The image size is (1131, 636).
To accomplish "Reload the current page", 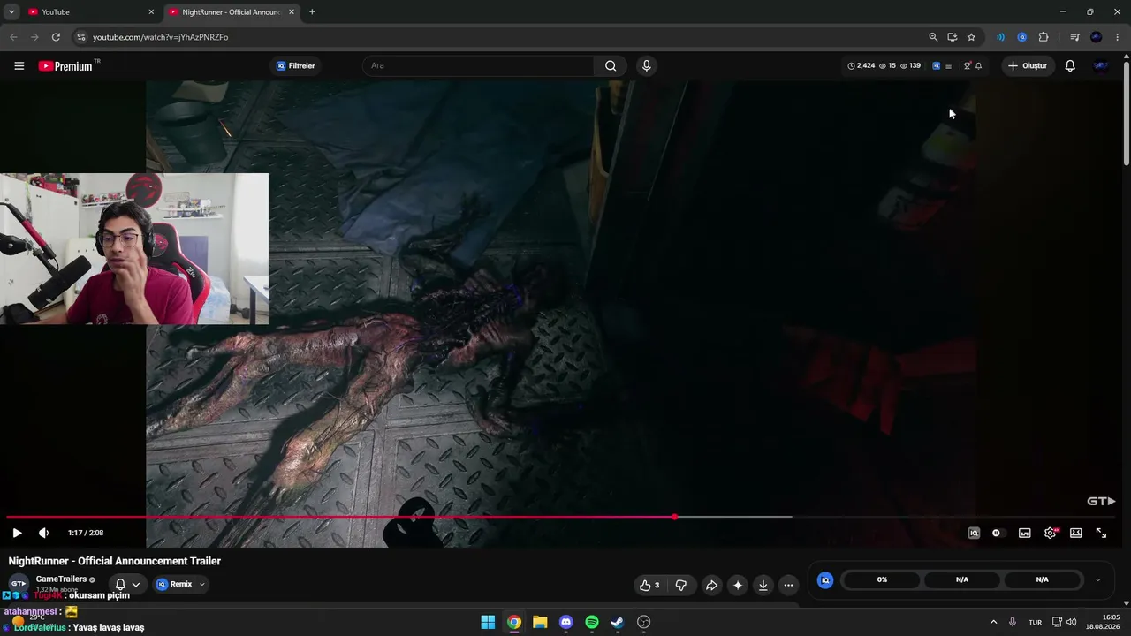I will (56, 37).
